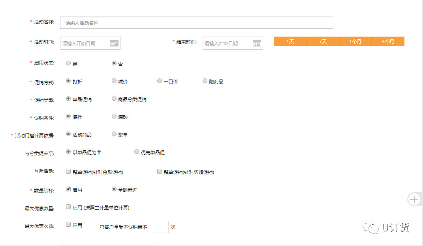Check 整单促销(针对金额促销) exclusive activity

pos(68,171)
